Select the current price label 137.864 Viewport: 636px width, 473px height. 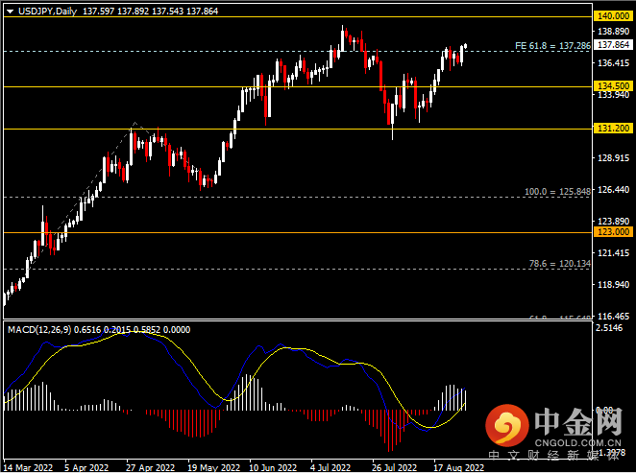click(x=614, y=44)
